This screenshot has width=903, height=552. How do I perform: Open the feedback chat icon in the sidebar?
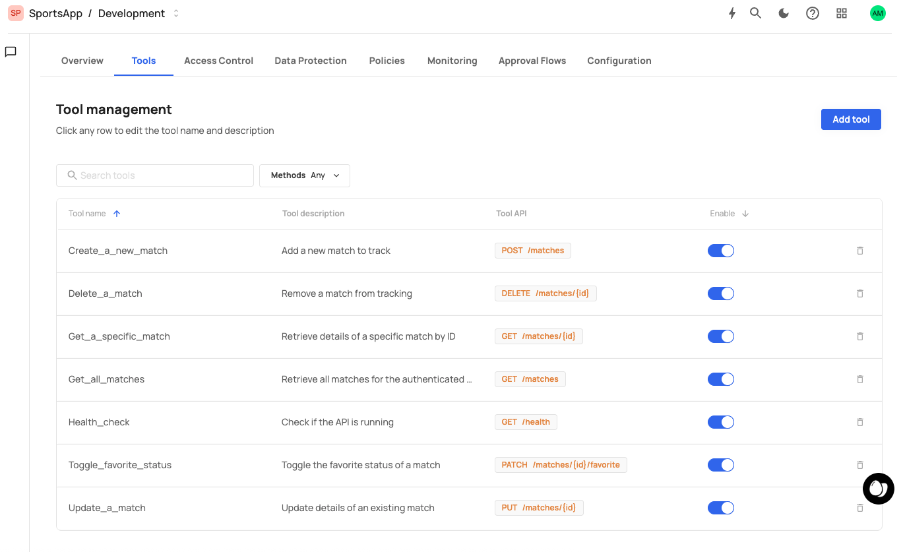tap(10, 51)
